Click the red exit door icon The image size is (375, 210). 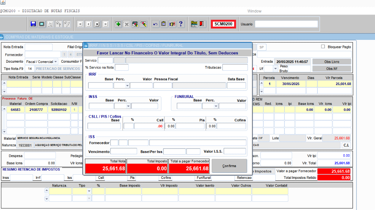[x=202, y=24]
